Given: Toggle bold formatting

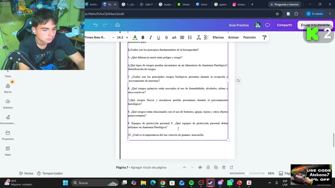Looking at the screenshot, I should tap(143, 37).
